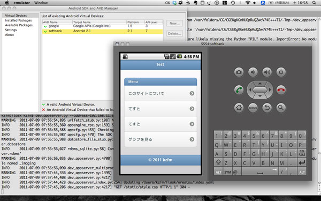
Task: Click the New... button in AVD Manager
Action: pyautogui.click(x=174, y=24)
